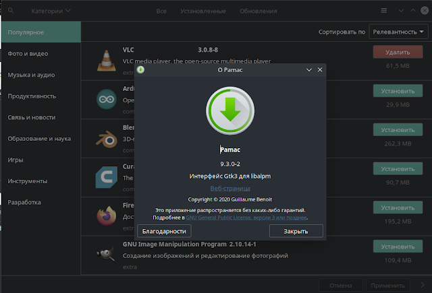The width and height of the screenshot is (432, 293).
Task: Click the Pamac name label in dialog
Action: (x=230, y=150)
